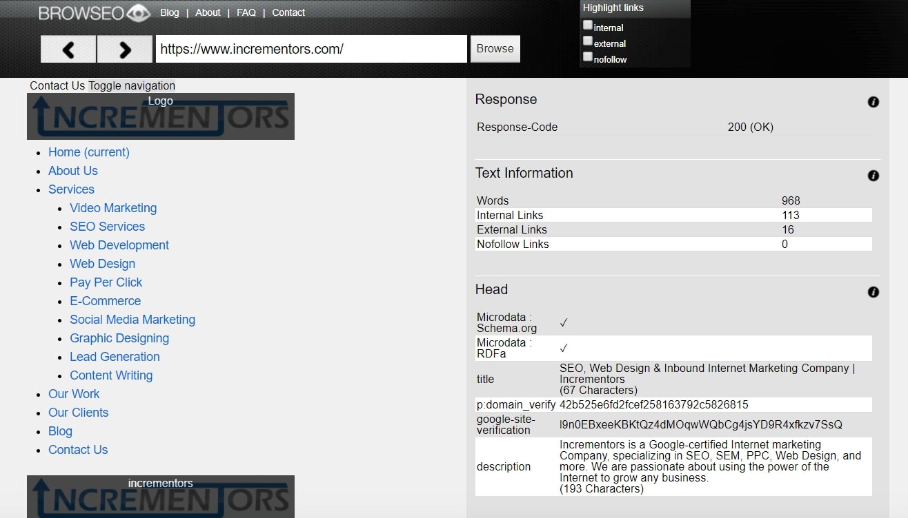The image size is (908, 518).
Task: Enable internal links highlighting
Action: click(x=587, y=24)
